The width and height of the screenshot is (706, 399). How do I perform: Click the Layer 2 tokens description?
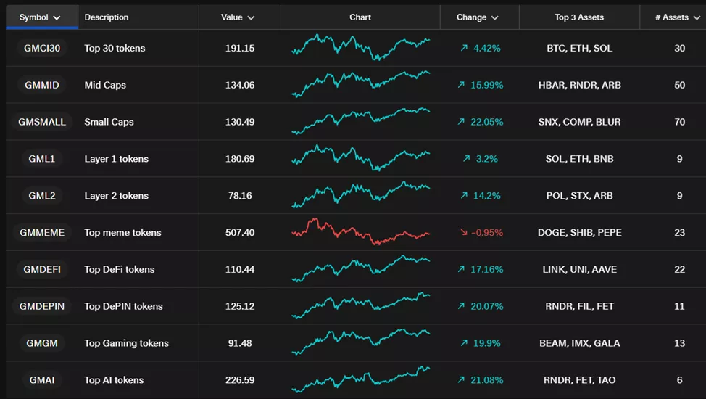(x=116, y=196)
